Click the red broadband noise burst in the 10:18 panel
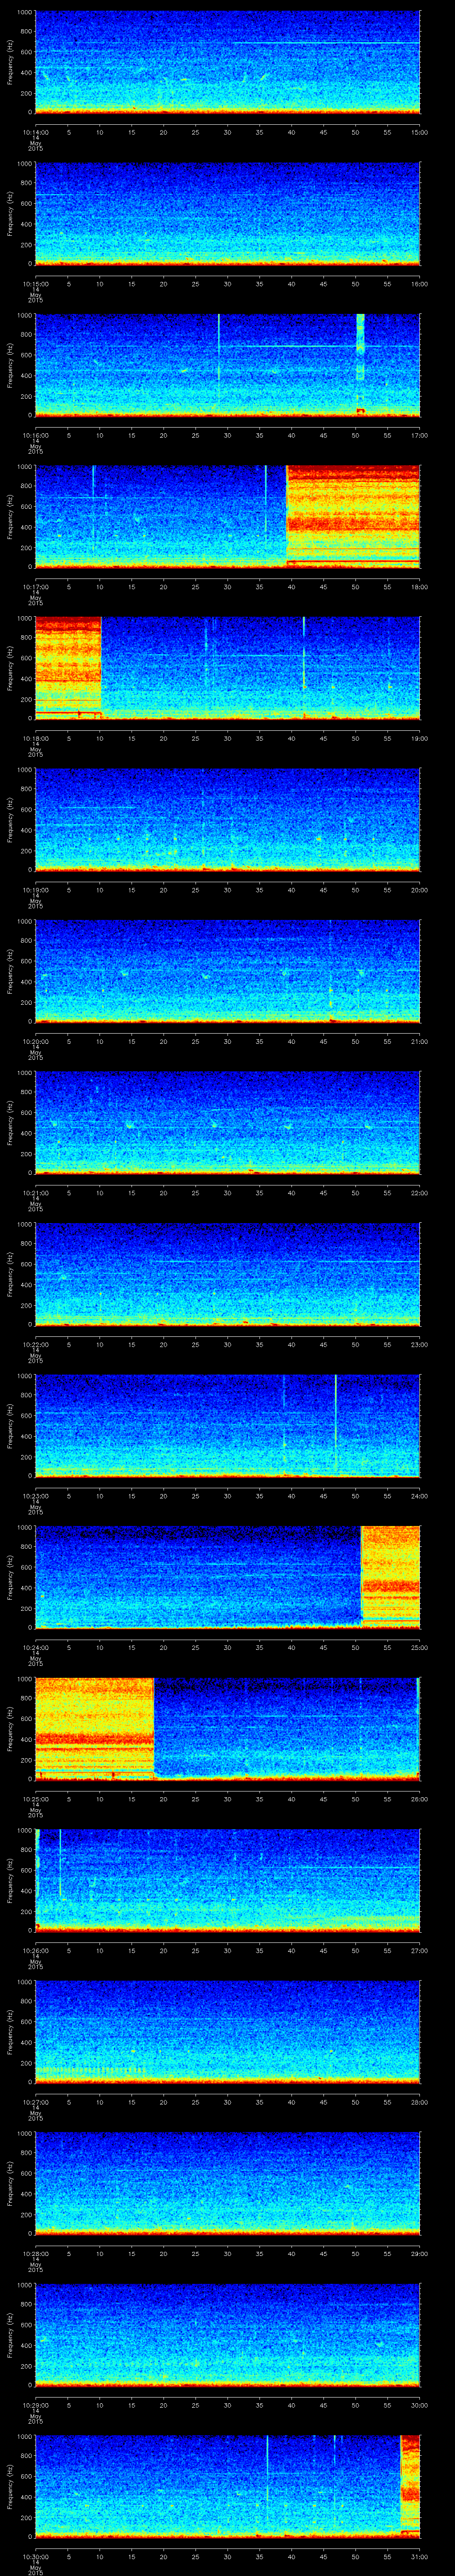The height and width of the screenshot is (2576, 455). point(68,668)
